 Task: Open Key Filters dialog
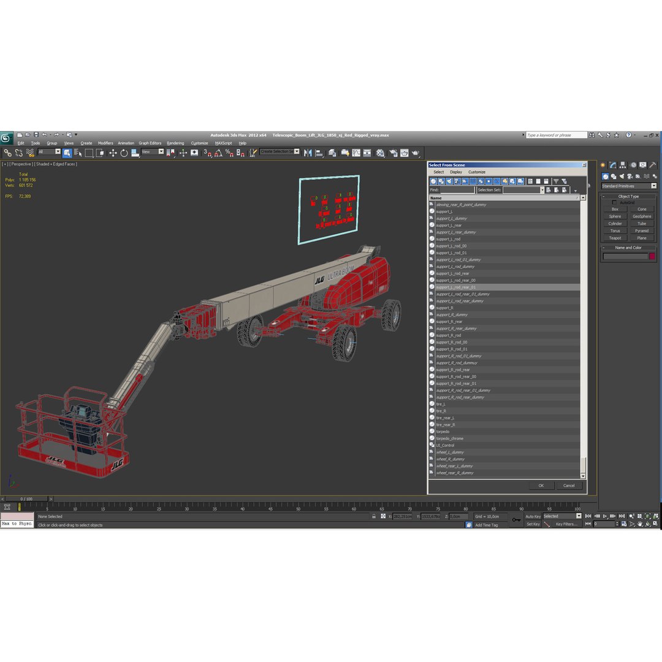(566, 524)
